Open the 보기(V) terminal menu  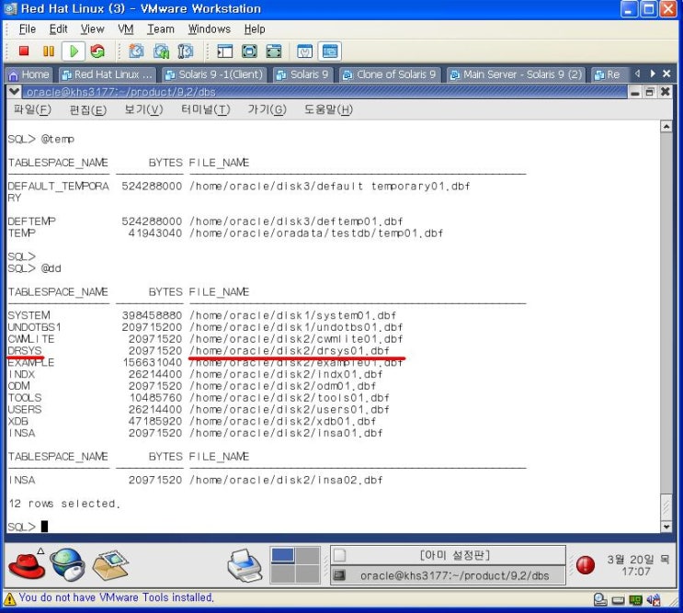click(x=143, y=109)
